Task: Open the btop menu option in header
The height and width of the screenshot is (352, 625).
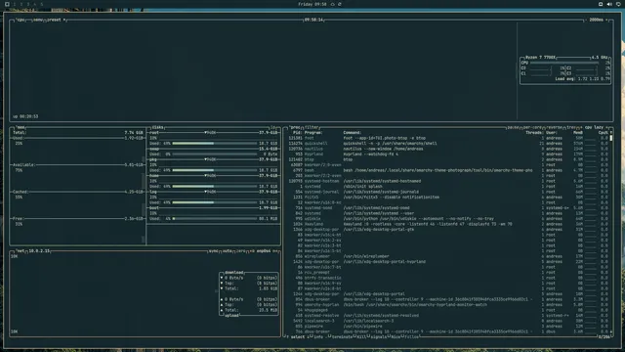Action: click(38, 20)
